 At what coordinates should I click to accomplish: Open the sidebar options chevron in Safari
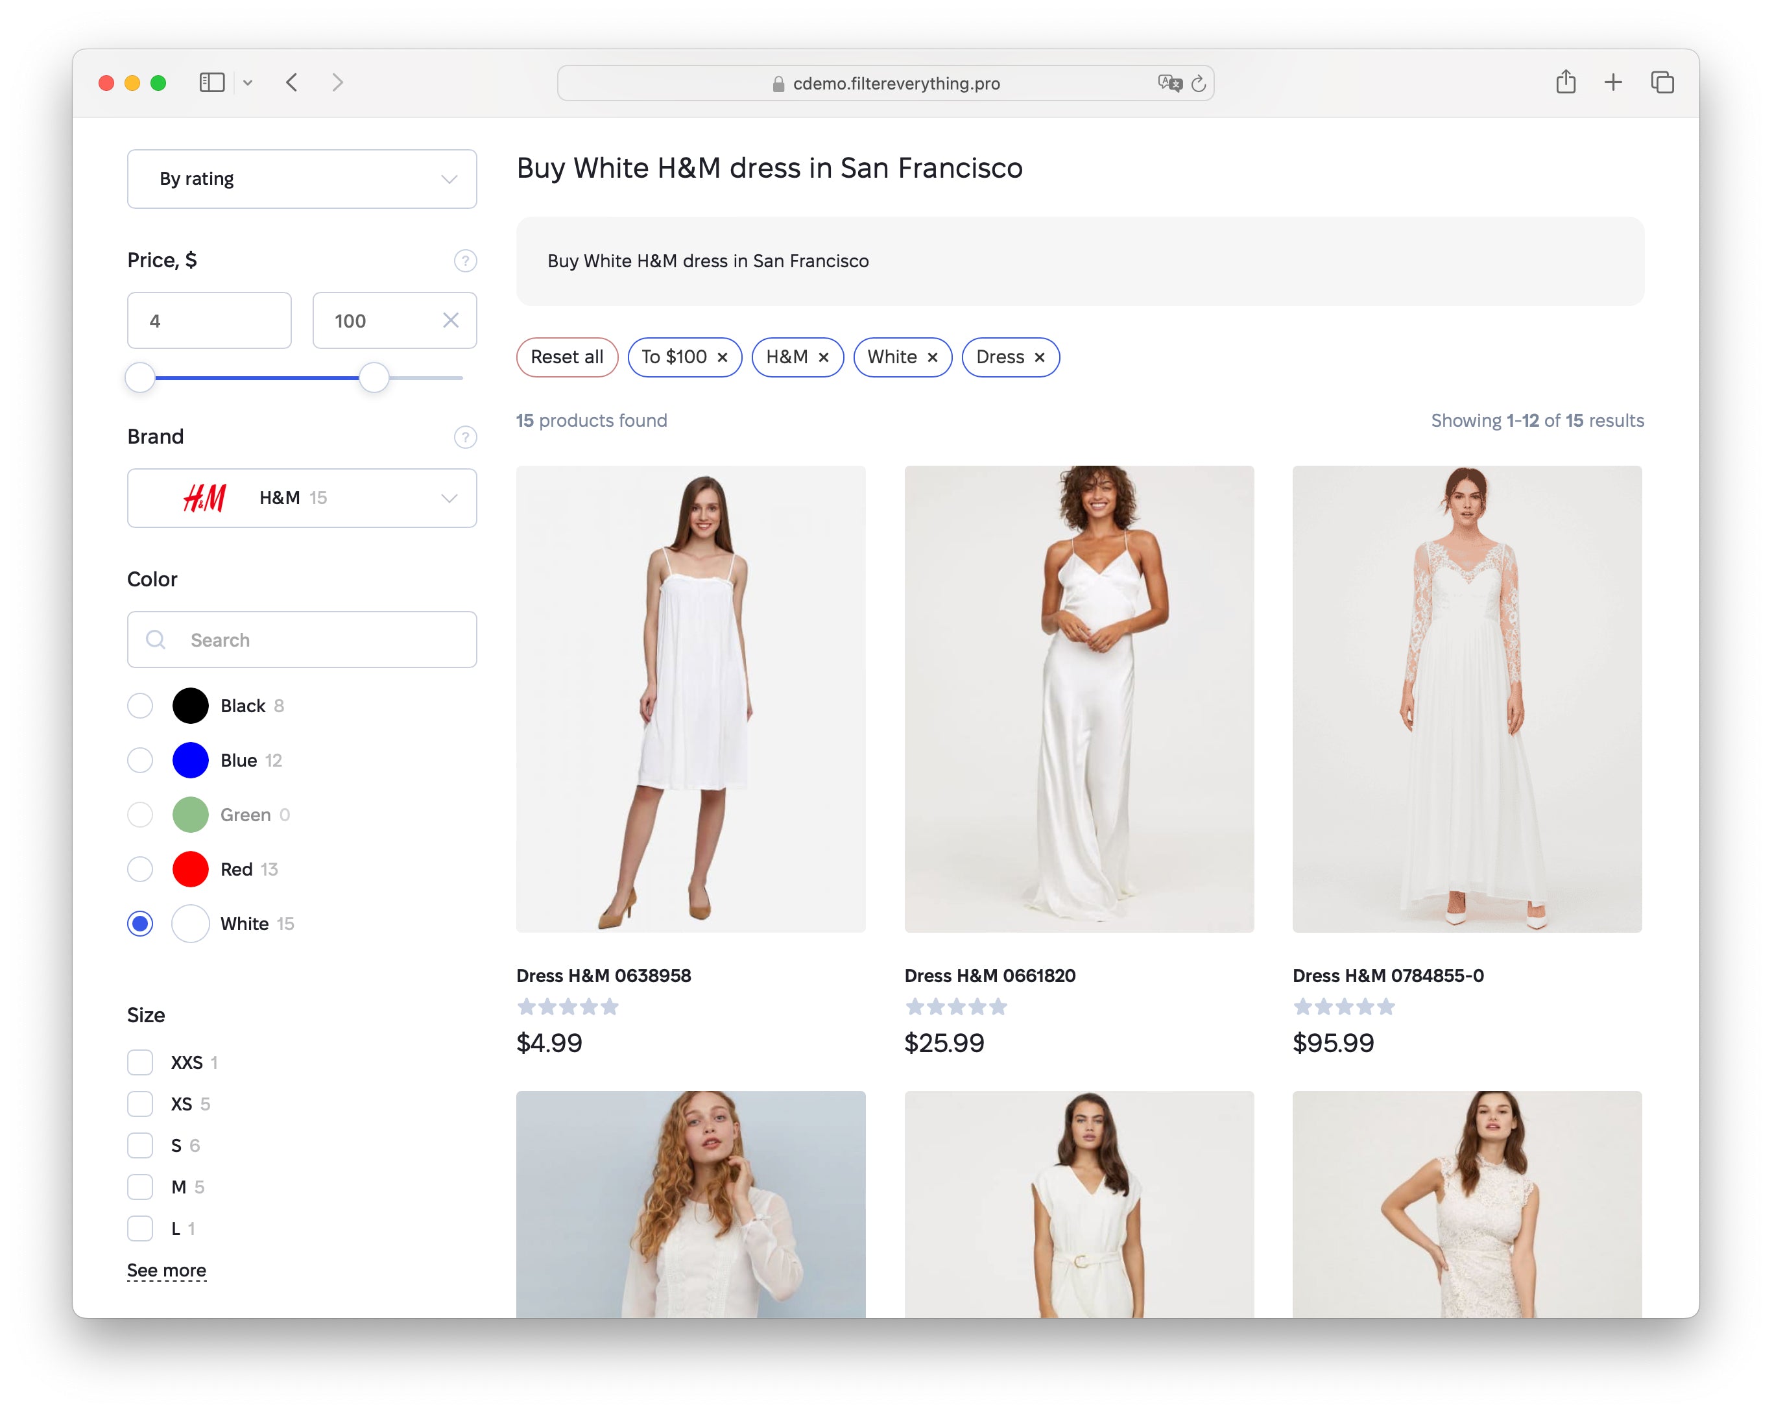click(250, 82)
